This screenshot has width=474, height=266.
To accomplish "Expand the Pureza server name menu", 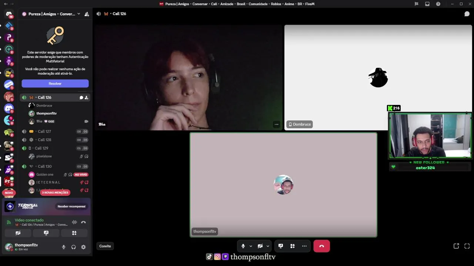I will [x=51, y=14].
